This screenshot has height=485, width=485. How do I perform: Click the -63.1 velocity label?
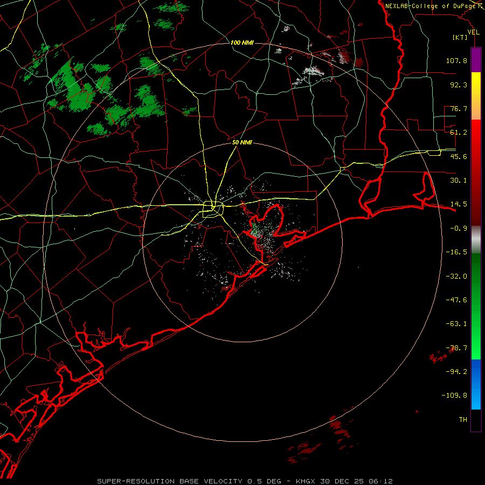(x=456, y=324)
